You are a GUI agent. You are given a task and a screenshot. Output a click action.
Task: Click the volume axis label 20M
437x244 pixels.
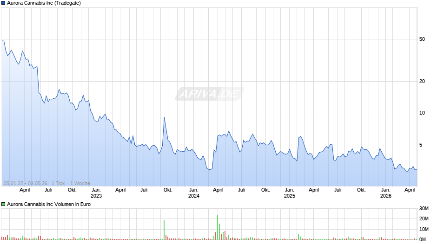[x=424, y=219]
